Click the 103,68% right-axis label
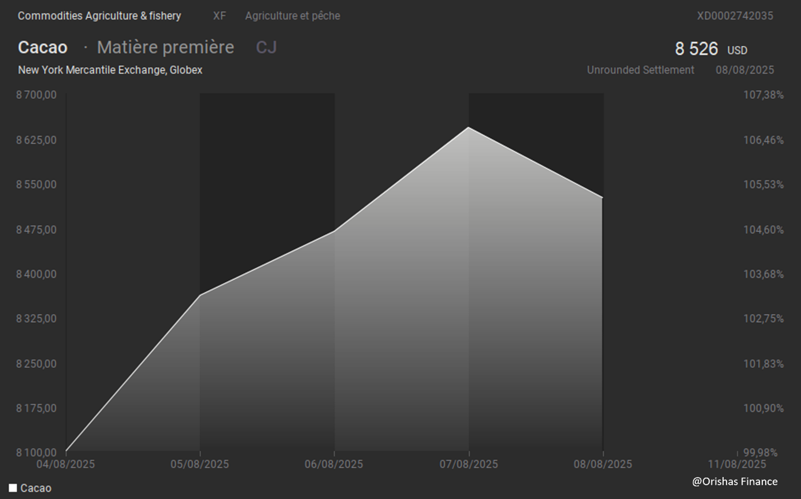This screenshot has height=499, width=801. (x=763, y=273)
